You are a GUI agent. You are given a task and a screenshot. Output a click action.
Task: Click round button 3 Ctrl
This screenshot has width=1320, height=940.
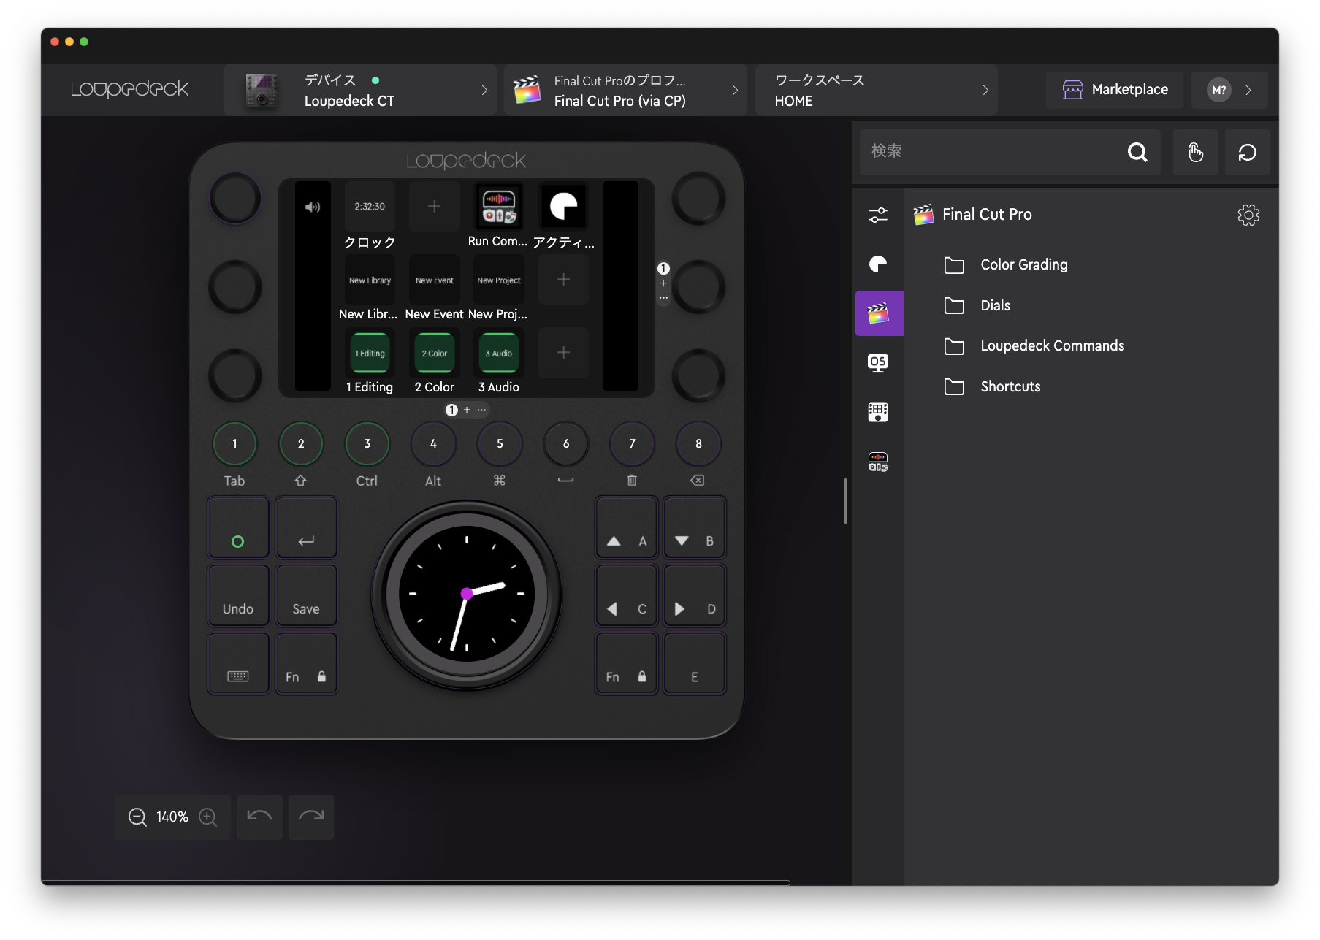367,443
